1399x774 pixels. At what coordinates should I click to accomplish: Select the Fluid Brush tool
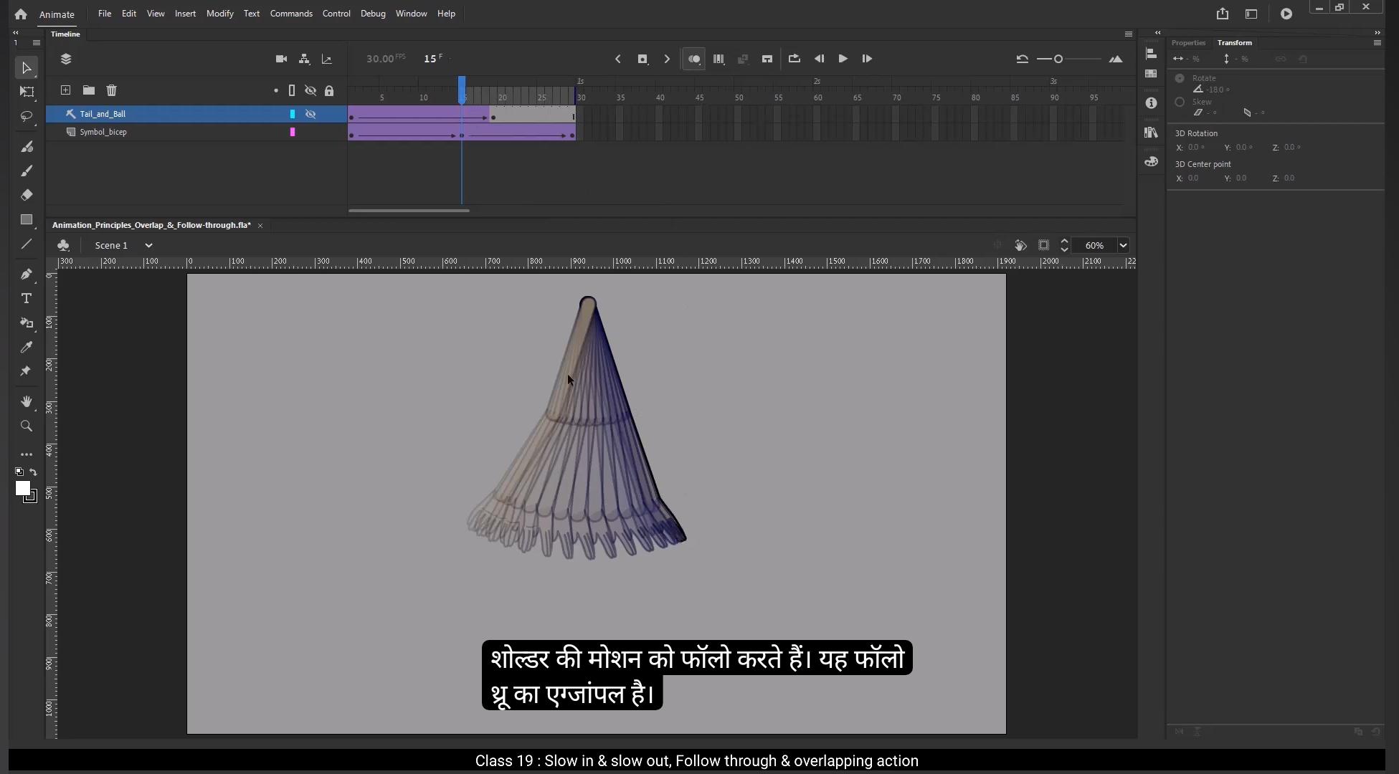tap(27, 147)
